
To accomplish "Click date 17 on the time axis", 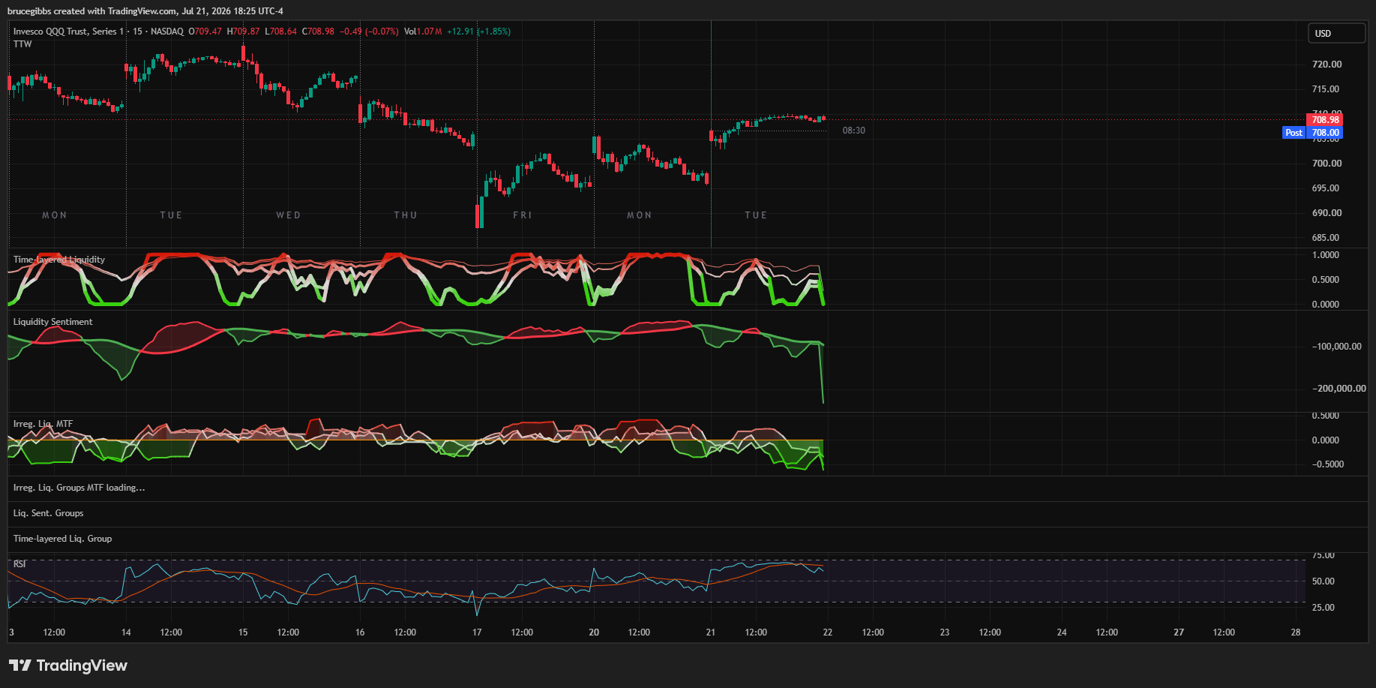I will click(x=477, y=632).
